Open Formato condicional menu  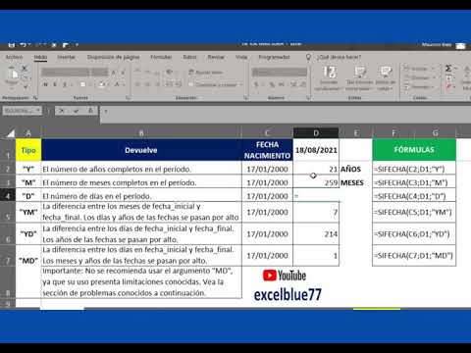329,78
